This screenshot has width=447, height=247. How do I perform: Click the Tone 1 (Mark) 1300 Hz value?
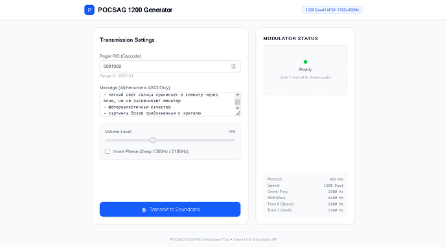336,210
